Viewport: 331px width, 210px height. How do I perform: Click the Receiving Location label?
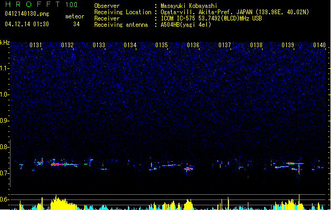[123, 12]
